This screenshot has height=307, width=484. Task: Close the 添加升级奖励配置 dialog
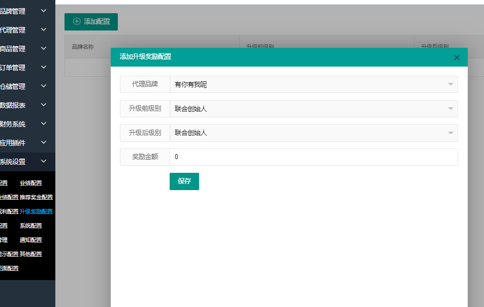click(457, 57)
